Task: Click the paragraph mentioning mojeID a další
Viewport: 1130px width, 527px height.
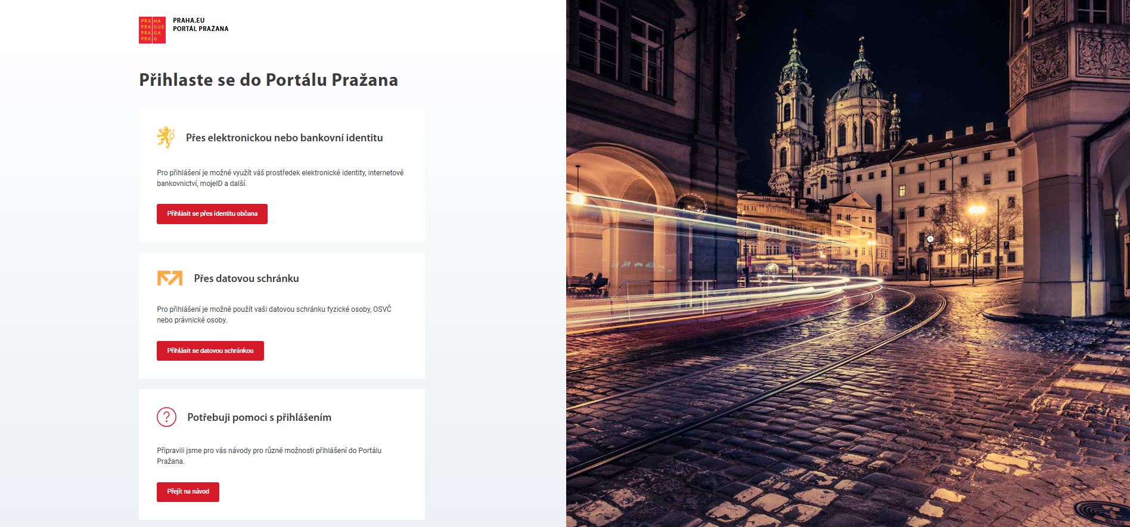Action: click(280, 178)
